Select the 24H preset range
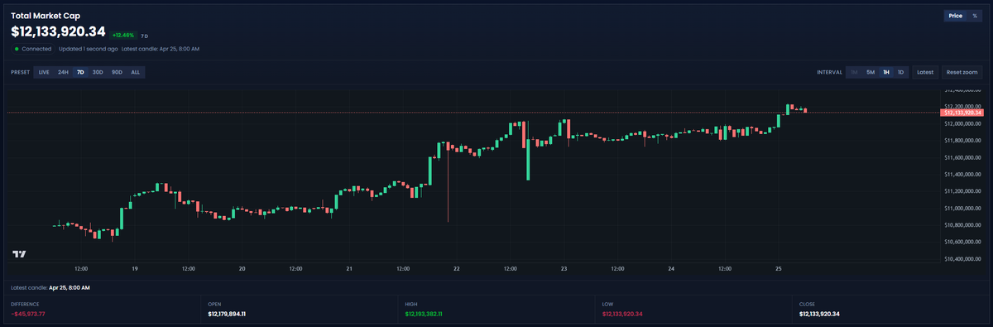993x327 pixels. pyautogui.click(x=63, y=72)
